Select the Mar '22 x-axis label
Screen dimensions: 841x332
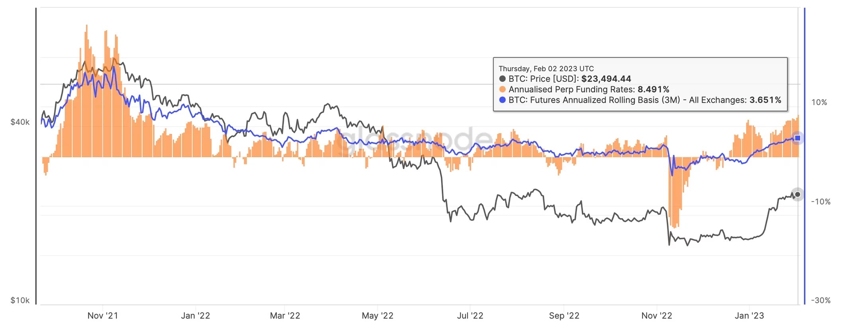click(x=285, y=316)
